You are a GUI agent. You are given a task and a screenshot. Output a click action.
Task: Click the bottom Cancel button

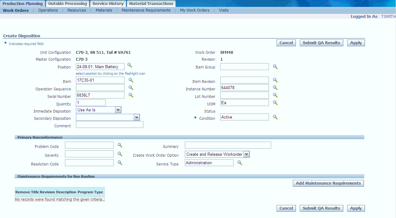286,208
